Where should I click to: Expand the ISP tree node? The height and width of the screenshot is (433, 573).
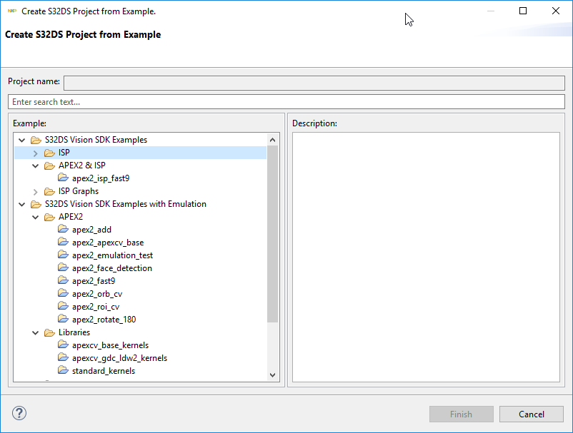tap(36, 153)
